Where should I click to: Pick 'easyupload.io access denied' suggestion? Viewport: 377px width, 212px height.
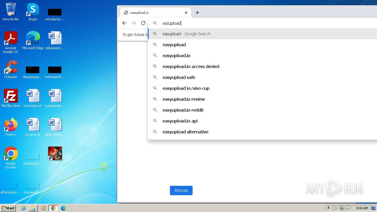262,67
